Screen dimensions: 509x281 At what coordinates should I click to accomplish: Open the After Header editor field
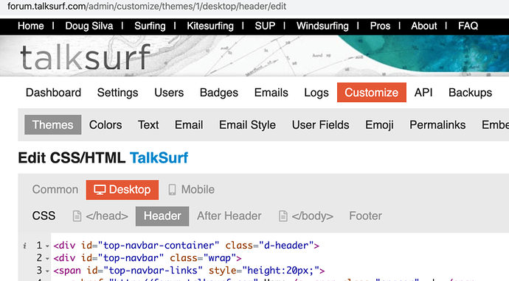[x=229, y=216]
